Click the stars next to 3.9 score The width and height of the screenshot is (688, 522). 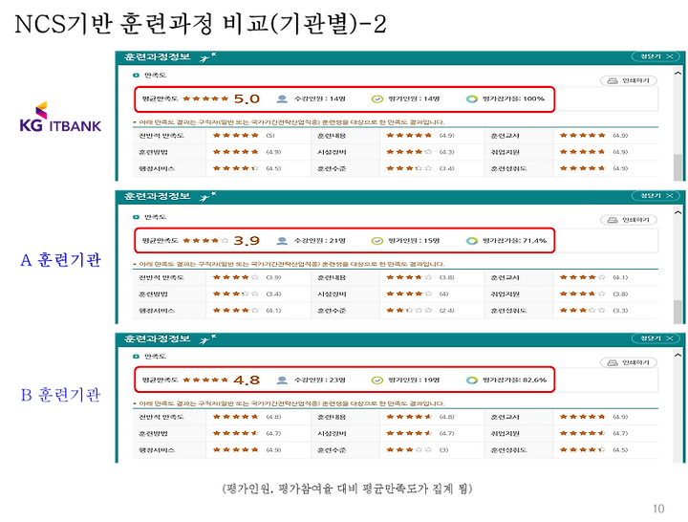pyautogui.click(x=205, y=241)
